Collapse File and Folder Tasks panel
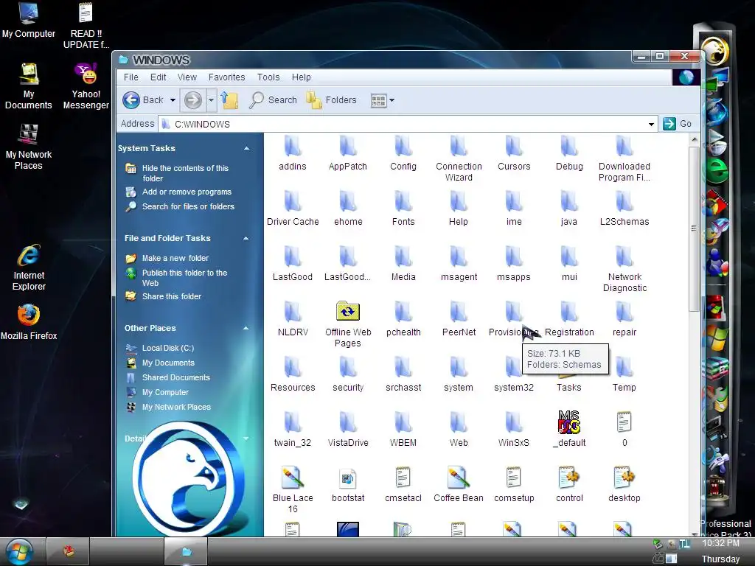755x566 pixels. click(246, 238)
